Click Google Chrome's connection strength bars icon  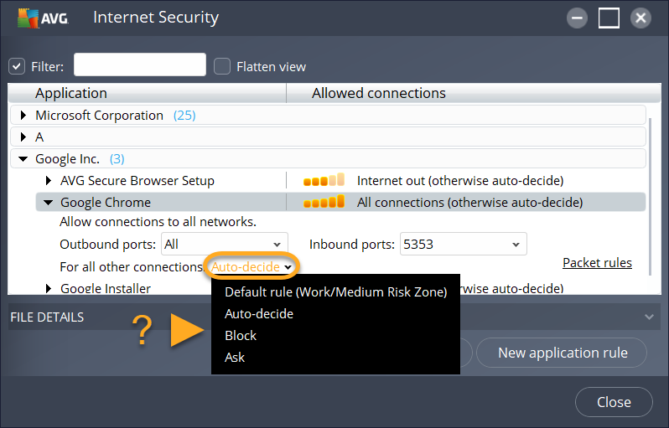coord(324,202)
